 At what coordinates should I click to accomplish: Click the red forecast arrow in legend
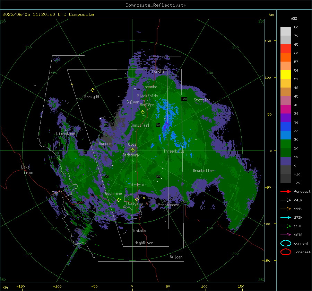coord(286,191)
